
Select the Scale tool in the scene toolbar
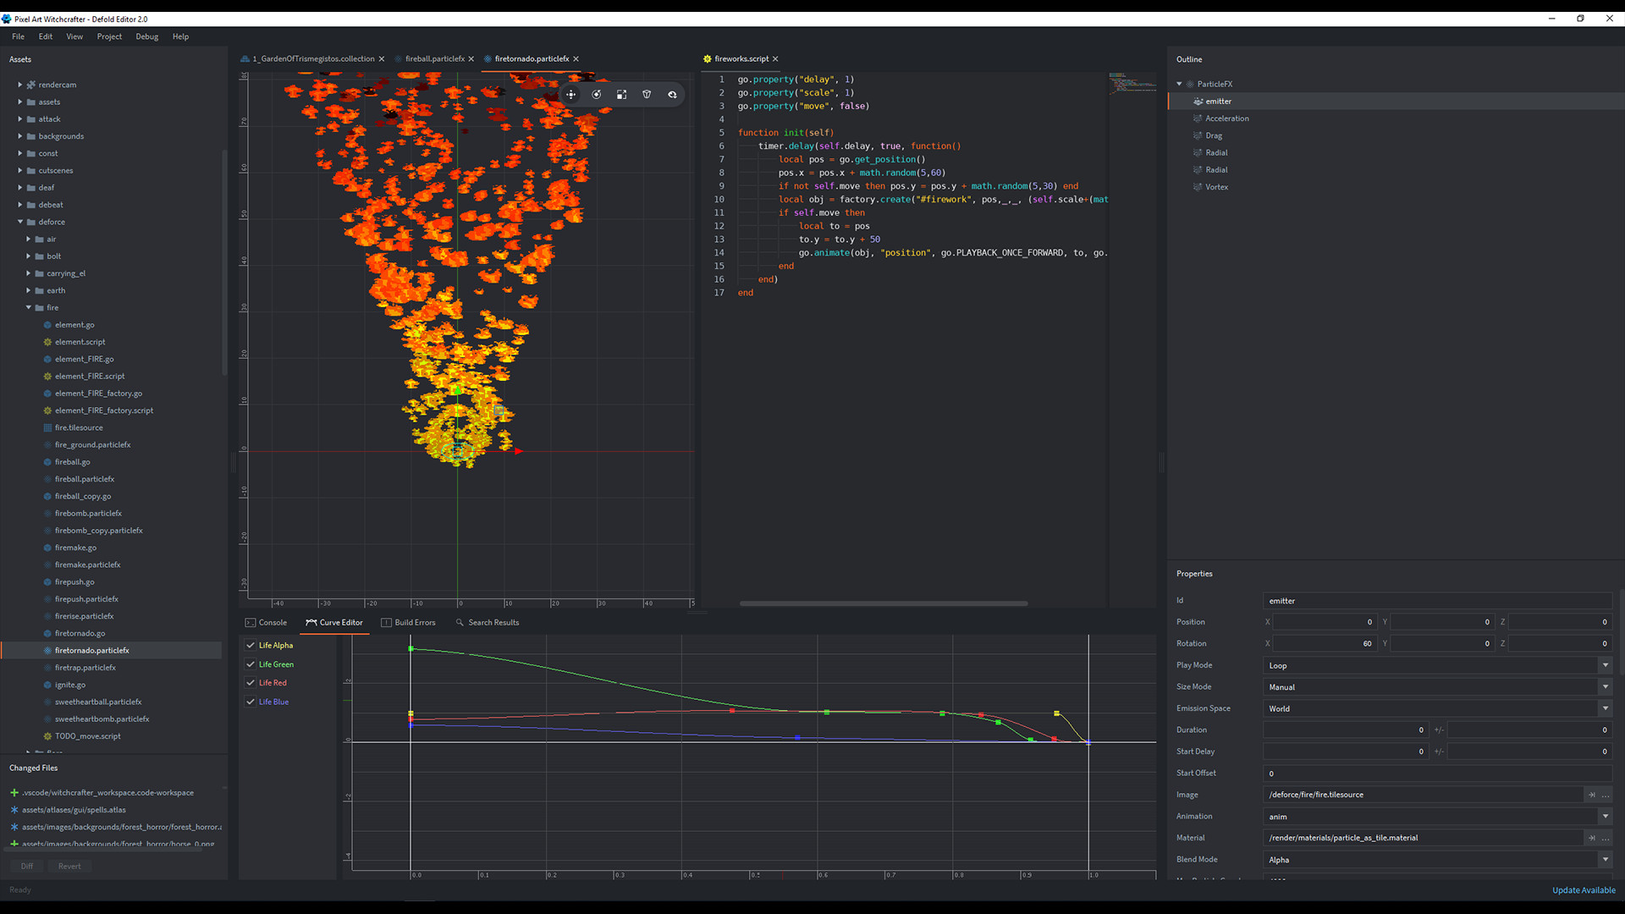click(x=622, y=94)
